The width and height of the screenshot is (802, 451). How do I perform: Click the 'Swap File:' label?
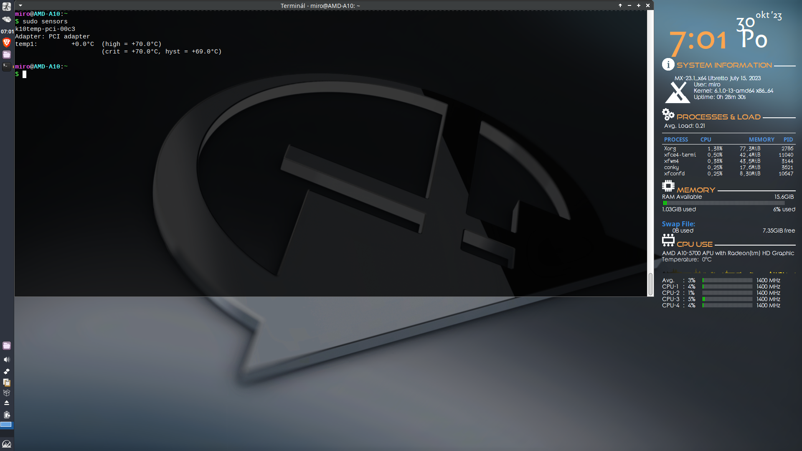[678, 224]
